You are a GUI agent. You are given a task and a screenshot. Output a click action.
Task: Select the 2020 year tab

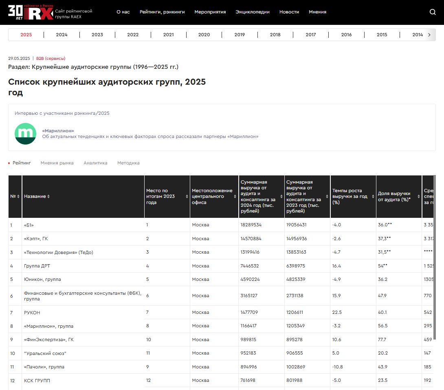pyautogui.click(x=204, y=35)
